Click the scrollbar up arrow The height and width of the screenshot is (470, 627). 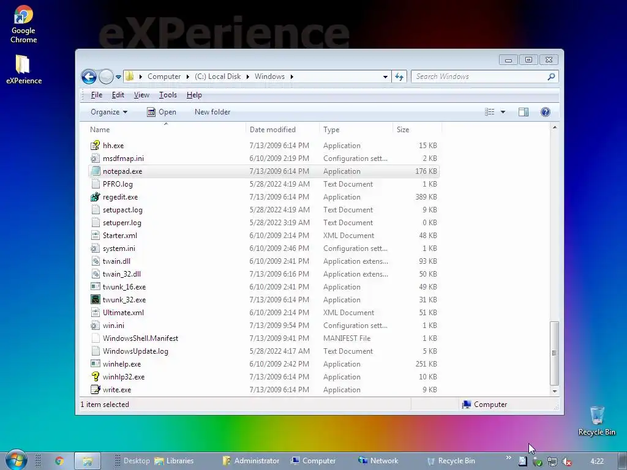[554, 127]
